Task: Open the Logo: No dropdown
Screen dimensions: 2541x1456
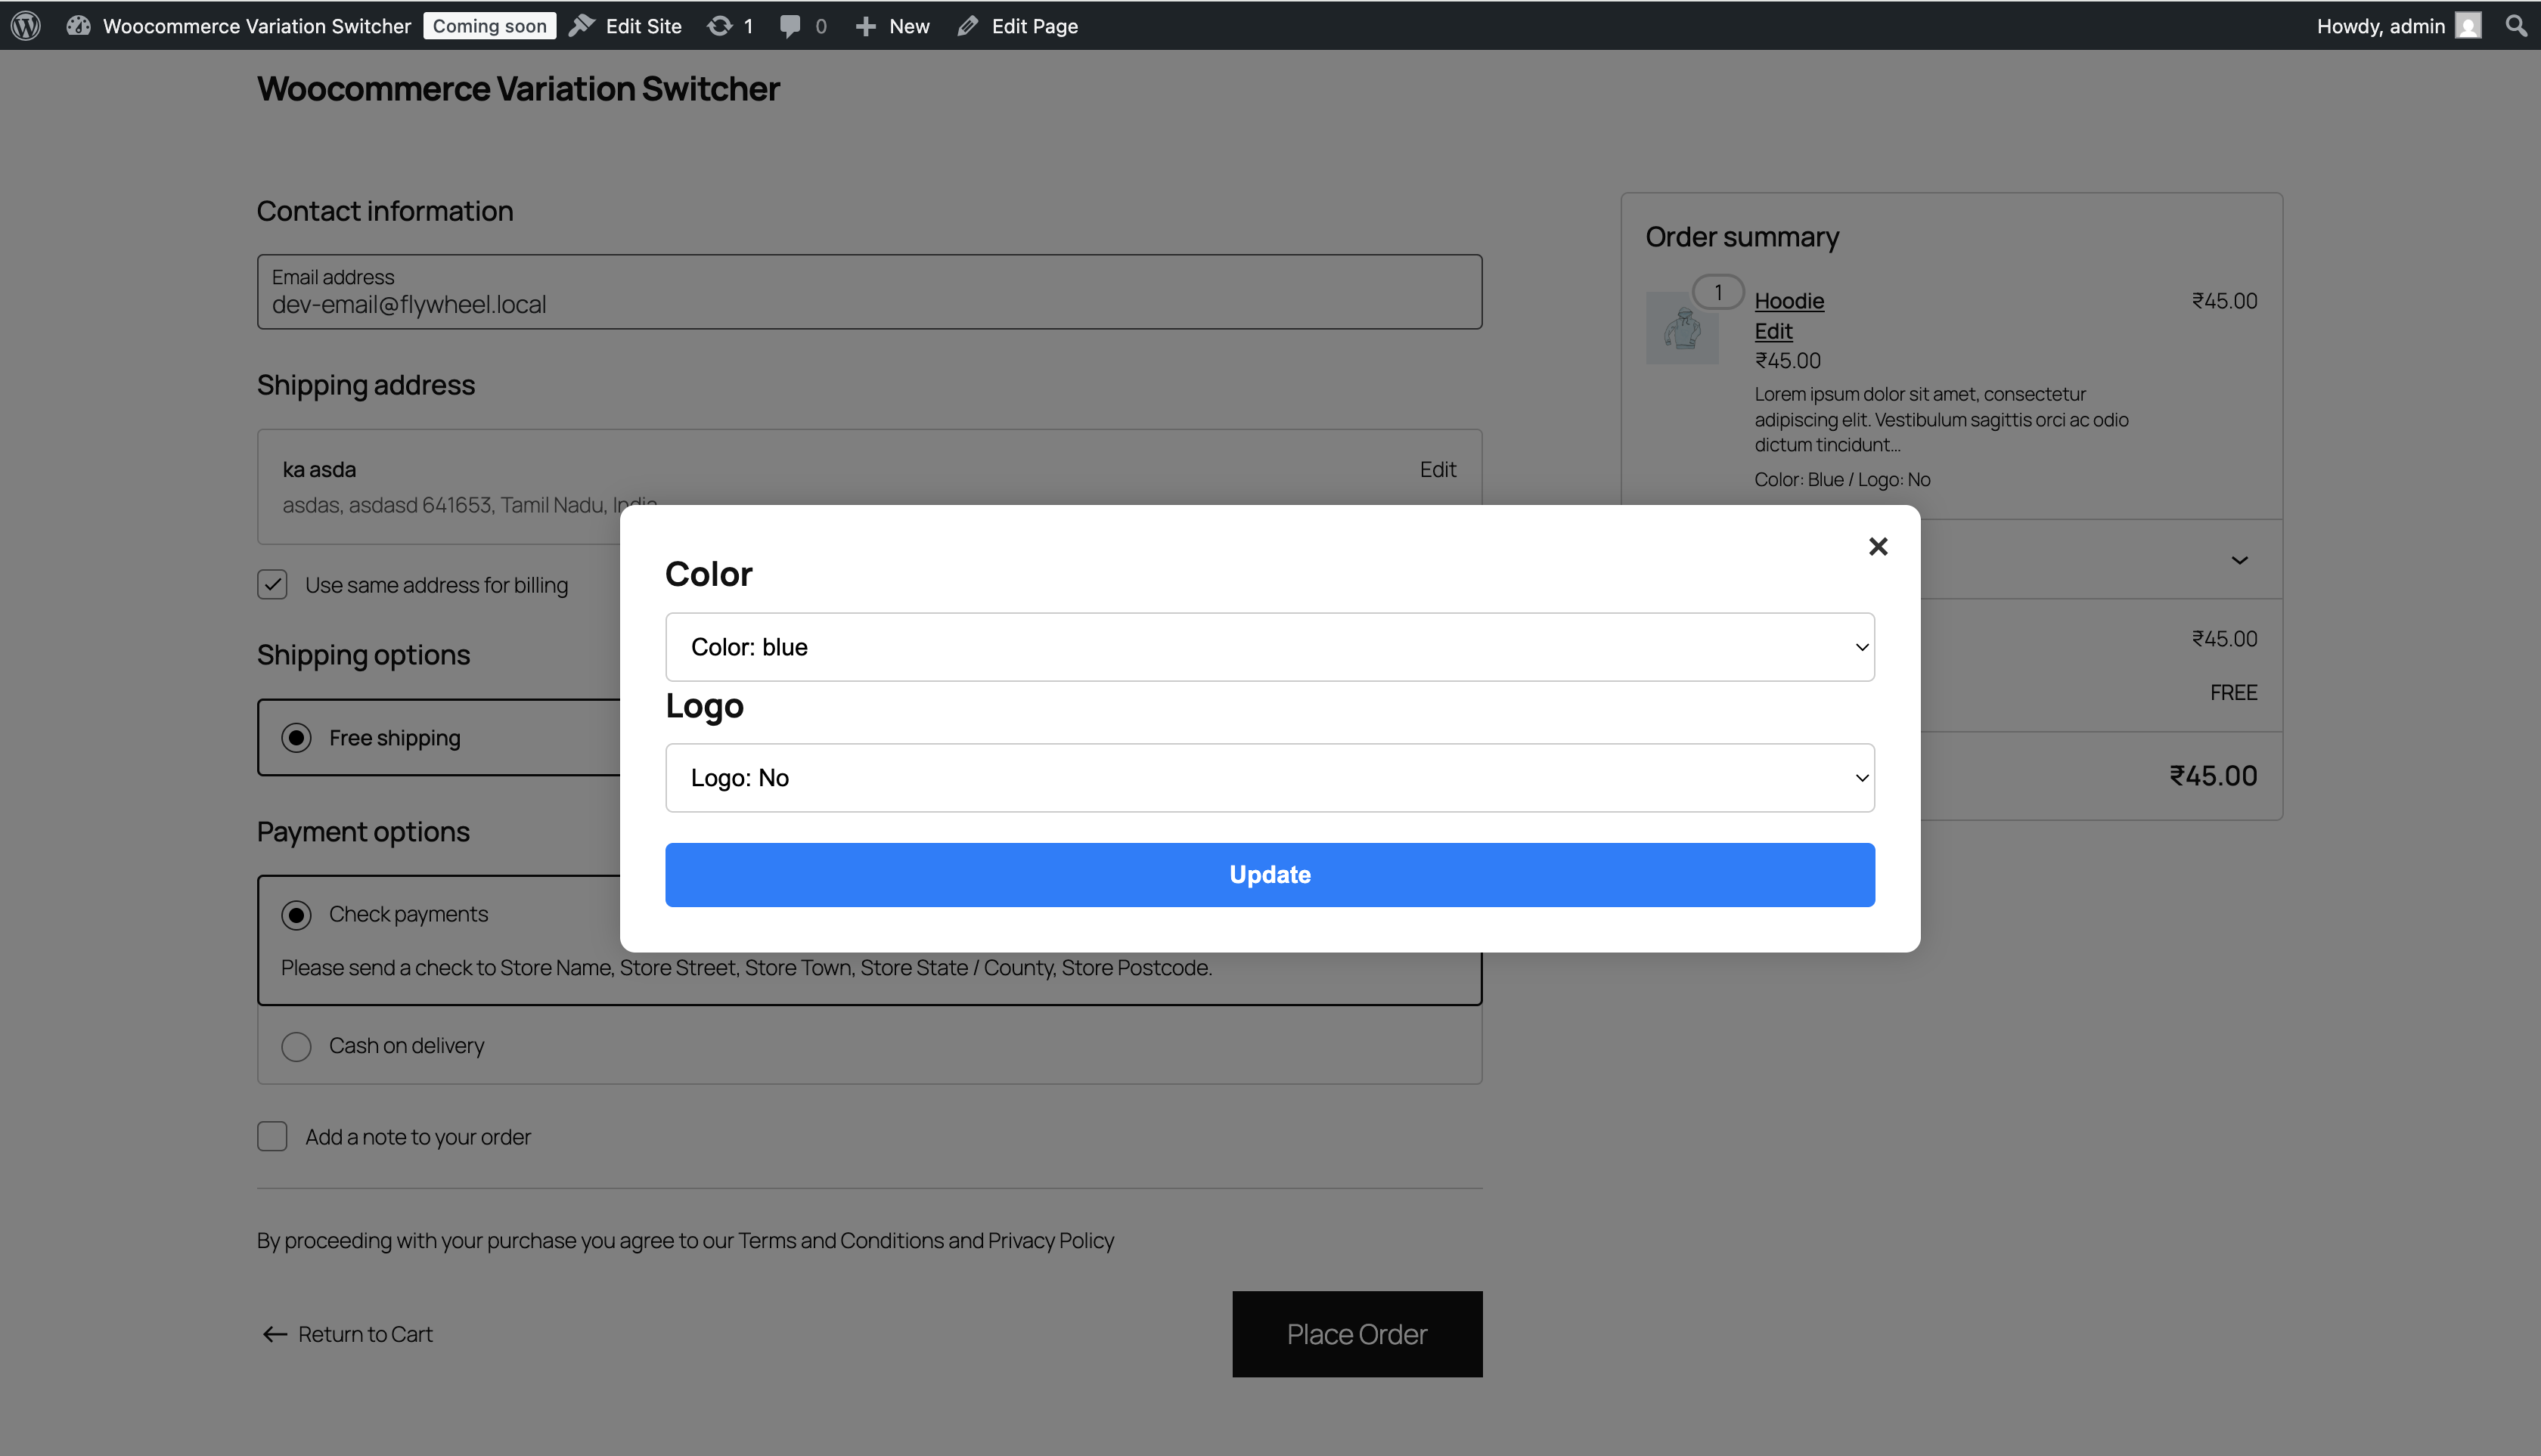Action: point(1270,778)
